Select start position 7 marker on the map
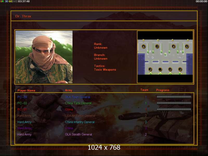This screenshot has height=156, width=208. (157, 47)
